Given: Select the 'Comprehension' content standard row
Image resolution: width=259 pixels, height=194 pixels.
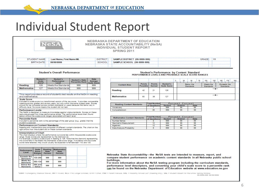Looking at the screenshot, I should pos(156,110).
